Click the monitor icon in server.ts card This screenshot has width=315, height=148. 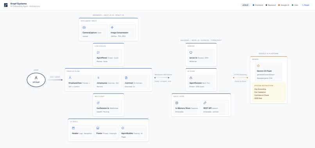coord(191,52)
